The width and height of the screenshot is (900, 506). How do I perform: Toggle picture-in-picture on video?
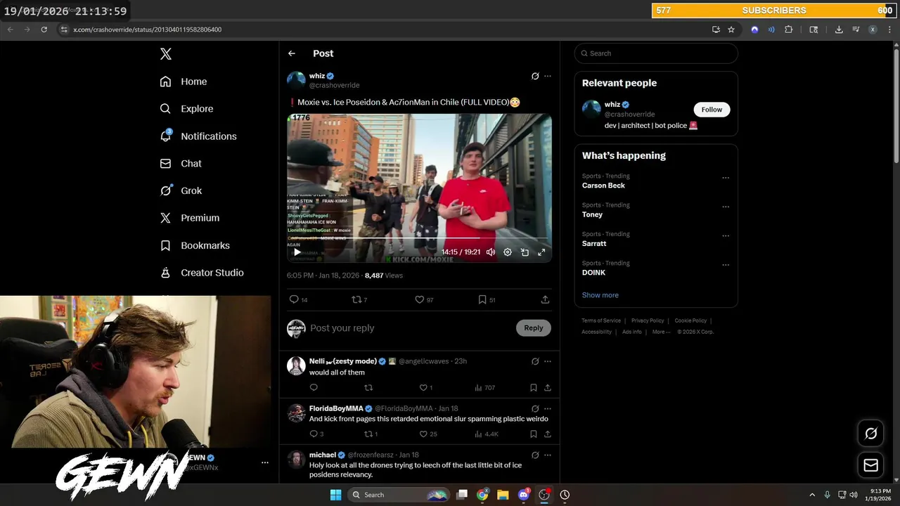[525, 252]
